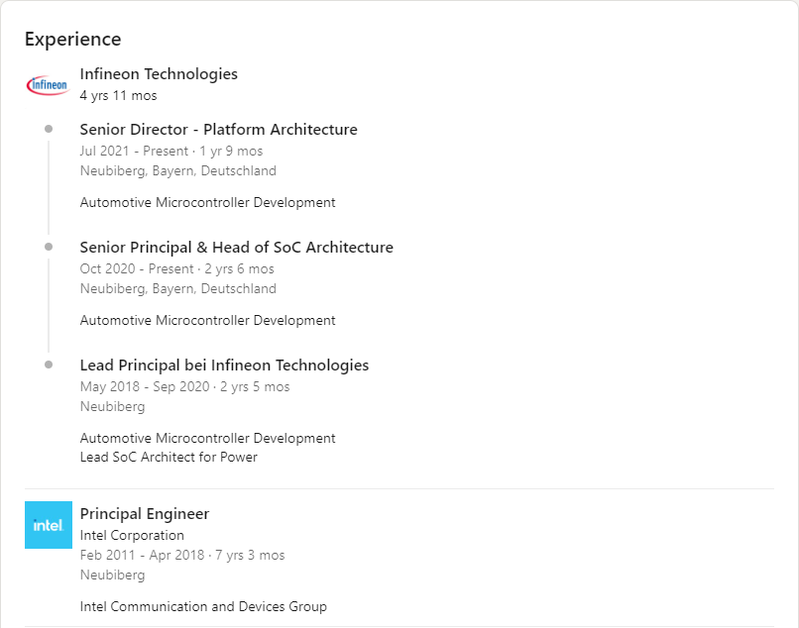Select the Senior Director - Platform Architecture title

click(x=219, y=130)
